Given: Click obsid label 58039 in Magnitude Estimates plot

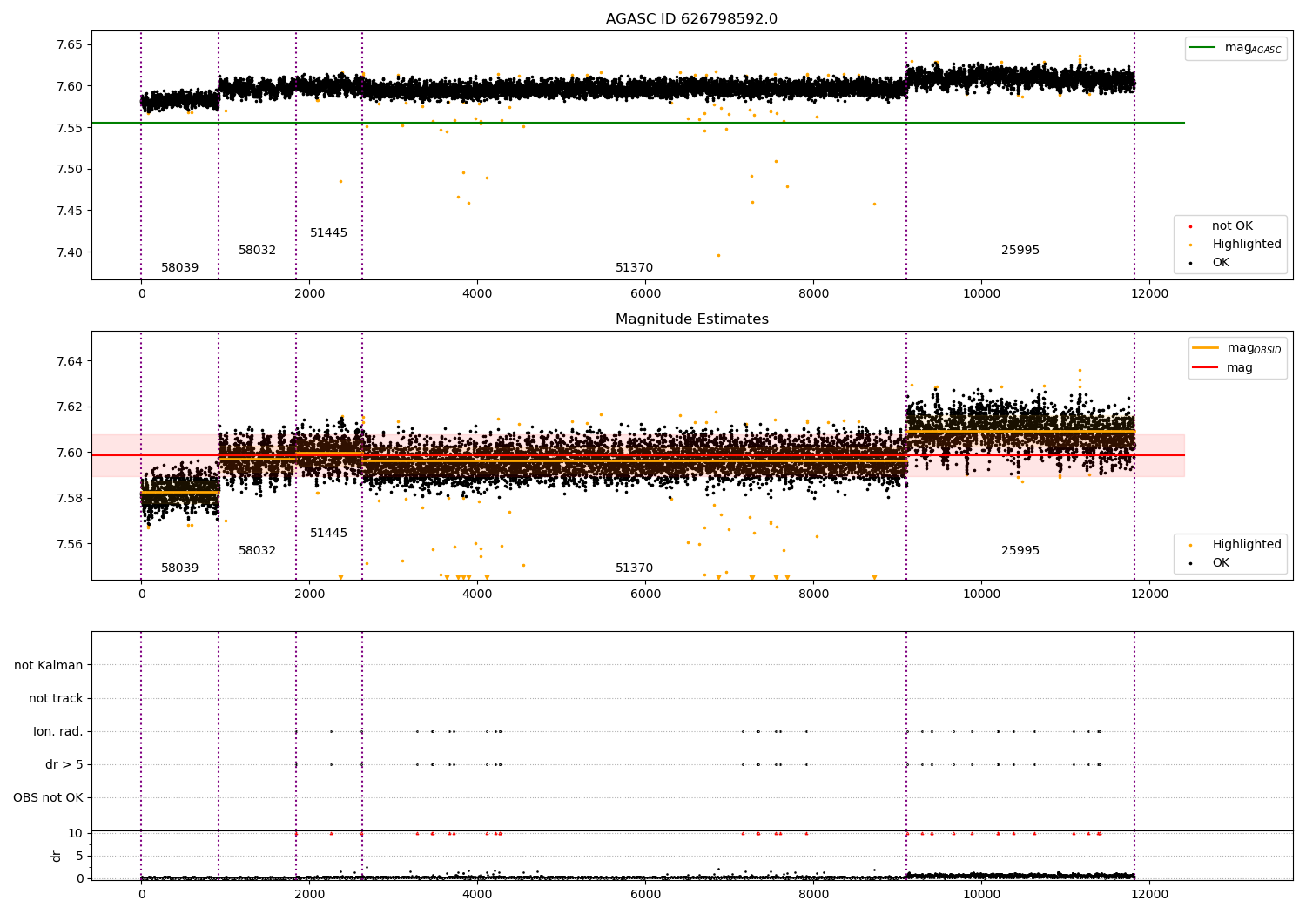Looking at the screenshot, I should pyautogui.click(x=179, y=568).
